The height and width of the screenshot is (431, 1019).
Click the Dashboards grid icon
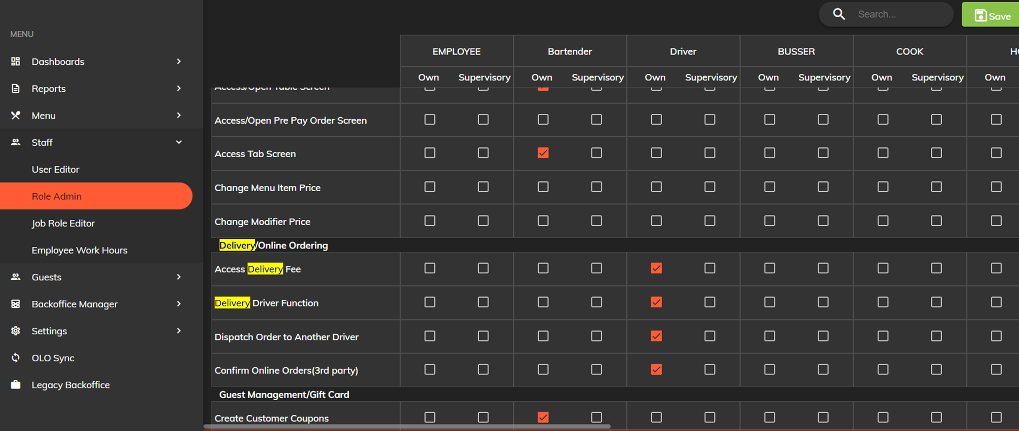click(16, 62)
